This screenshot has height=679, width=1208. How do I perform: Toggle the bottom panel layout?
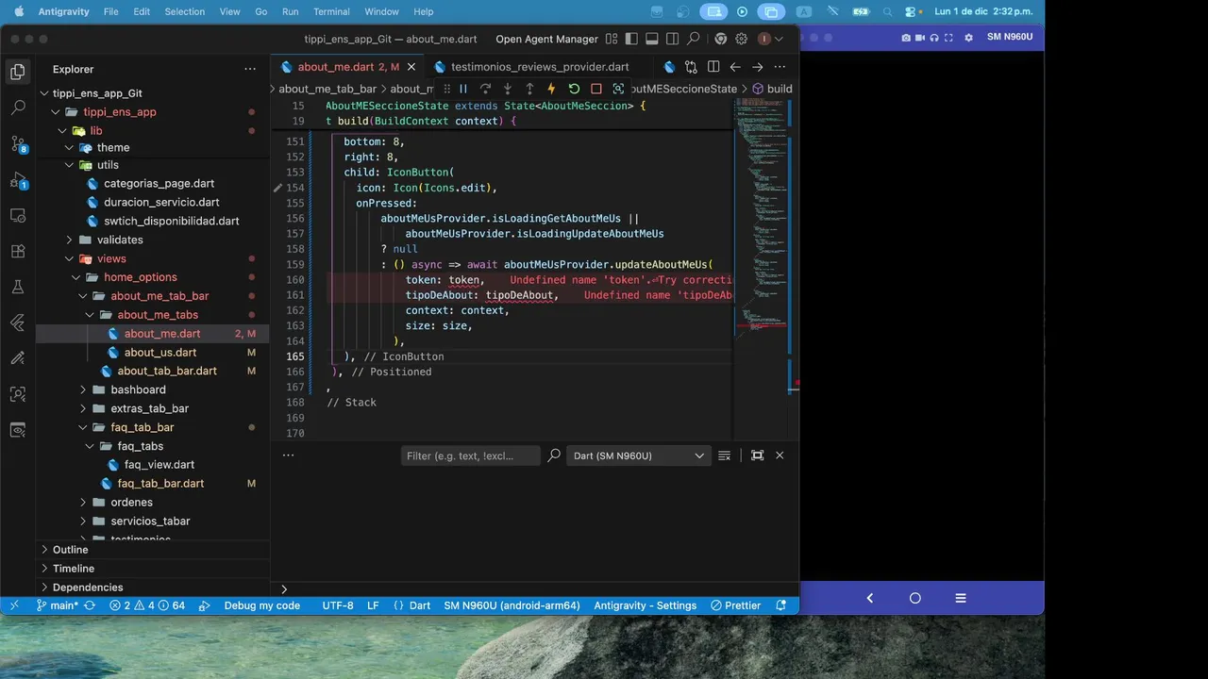coord(652,39)
